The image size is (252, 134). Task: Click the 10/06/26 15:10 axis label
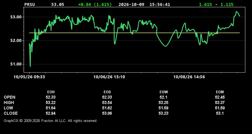109,77
